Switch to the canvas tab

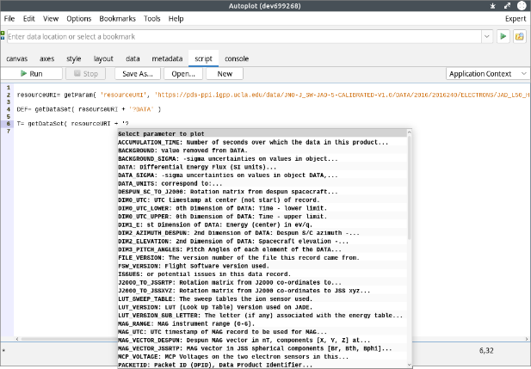coord(16,58)
